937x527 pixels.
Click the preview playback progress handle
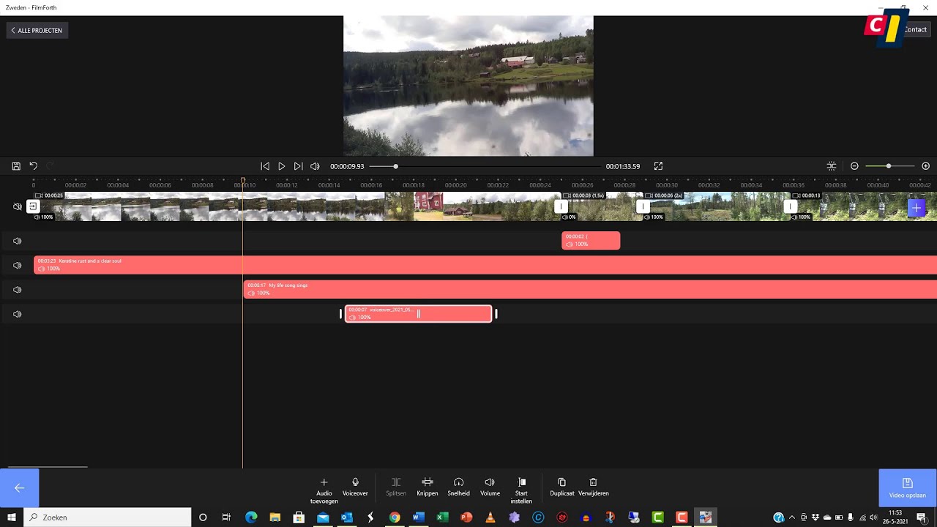point(395,166)
